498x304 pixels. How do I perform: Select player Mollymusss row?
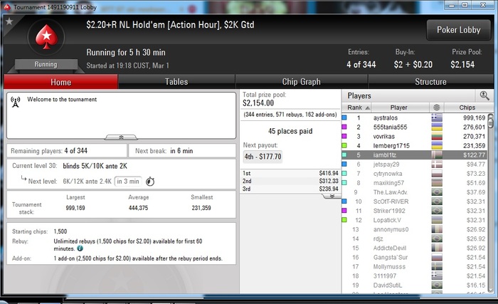tap(415, 266)
